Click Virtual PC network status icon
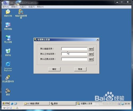The image size is (133, 111). [x=17, y=108]
